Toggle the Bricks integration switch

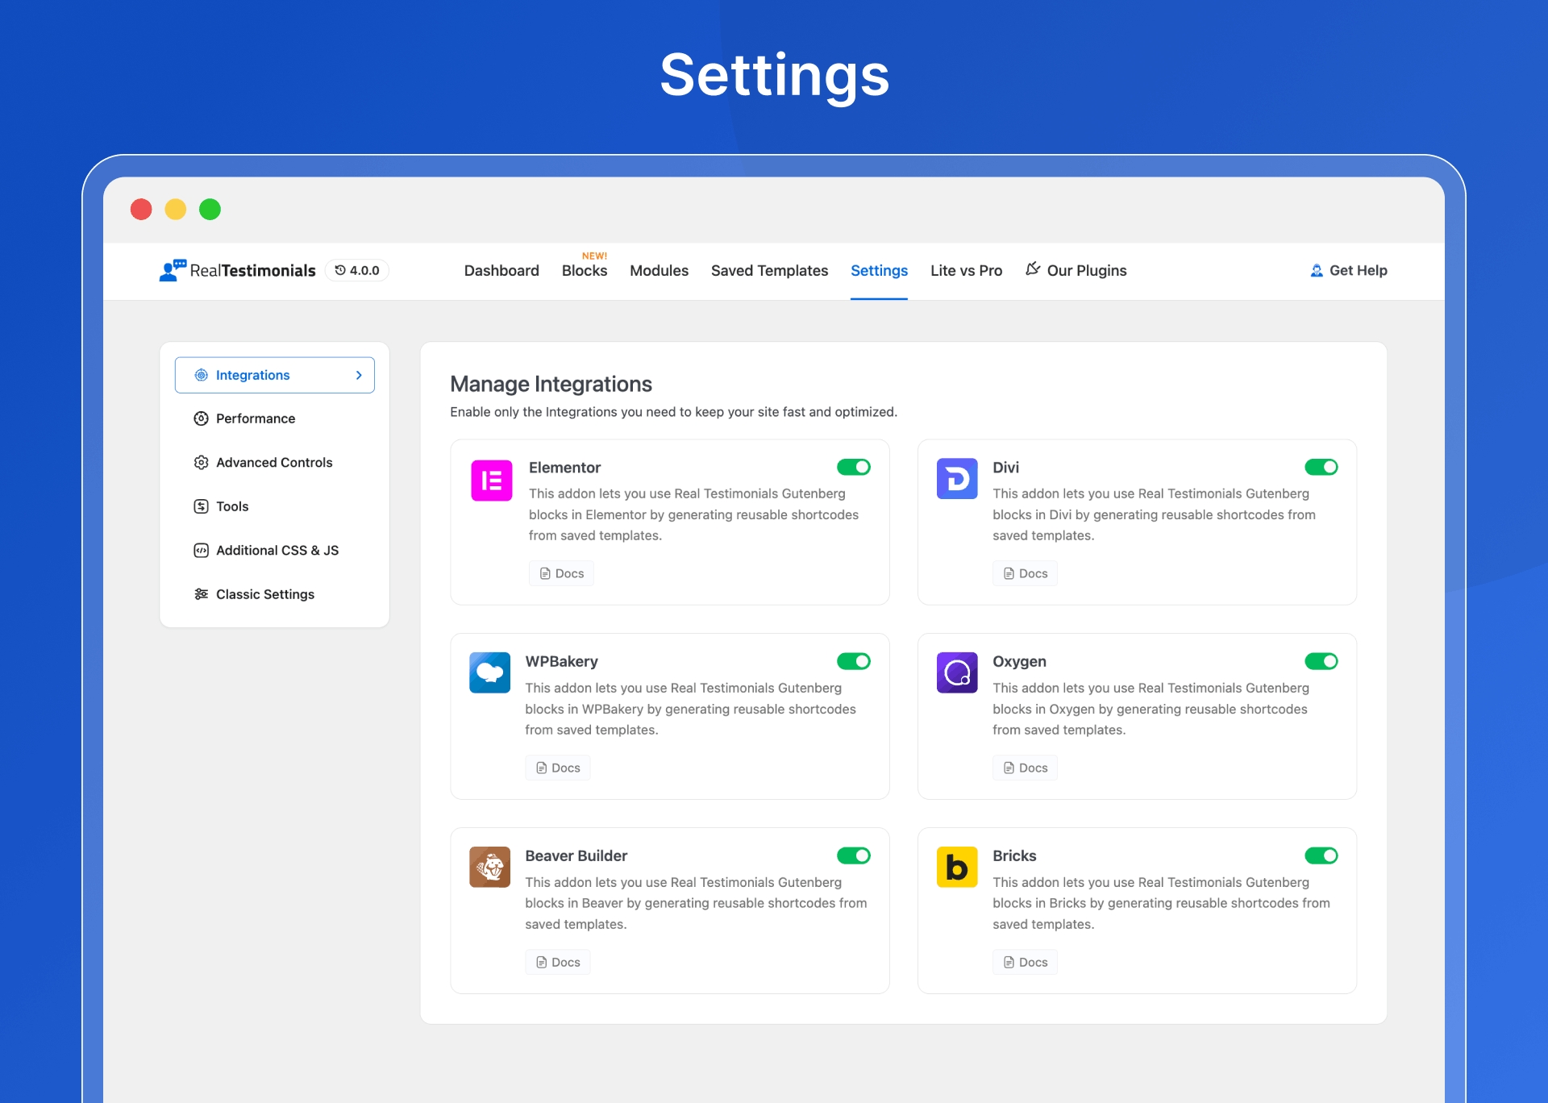click(x=1321, y=855)
